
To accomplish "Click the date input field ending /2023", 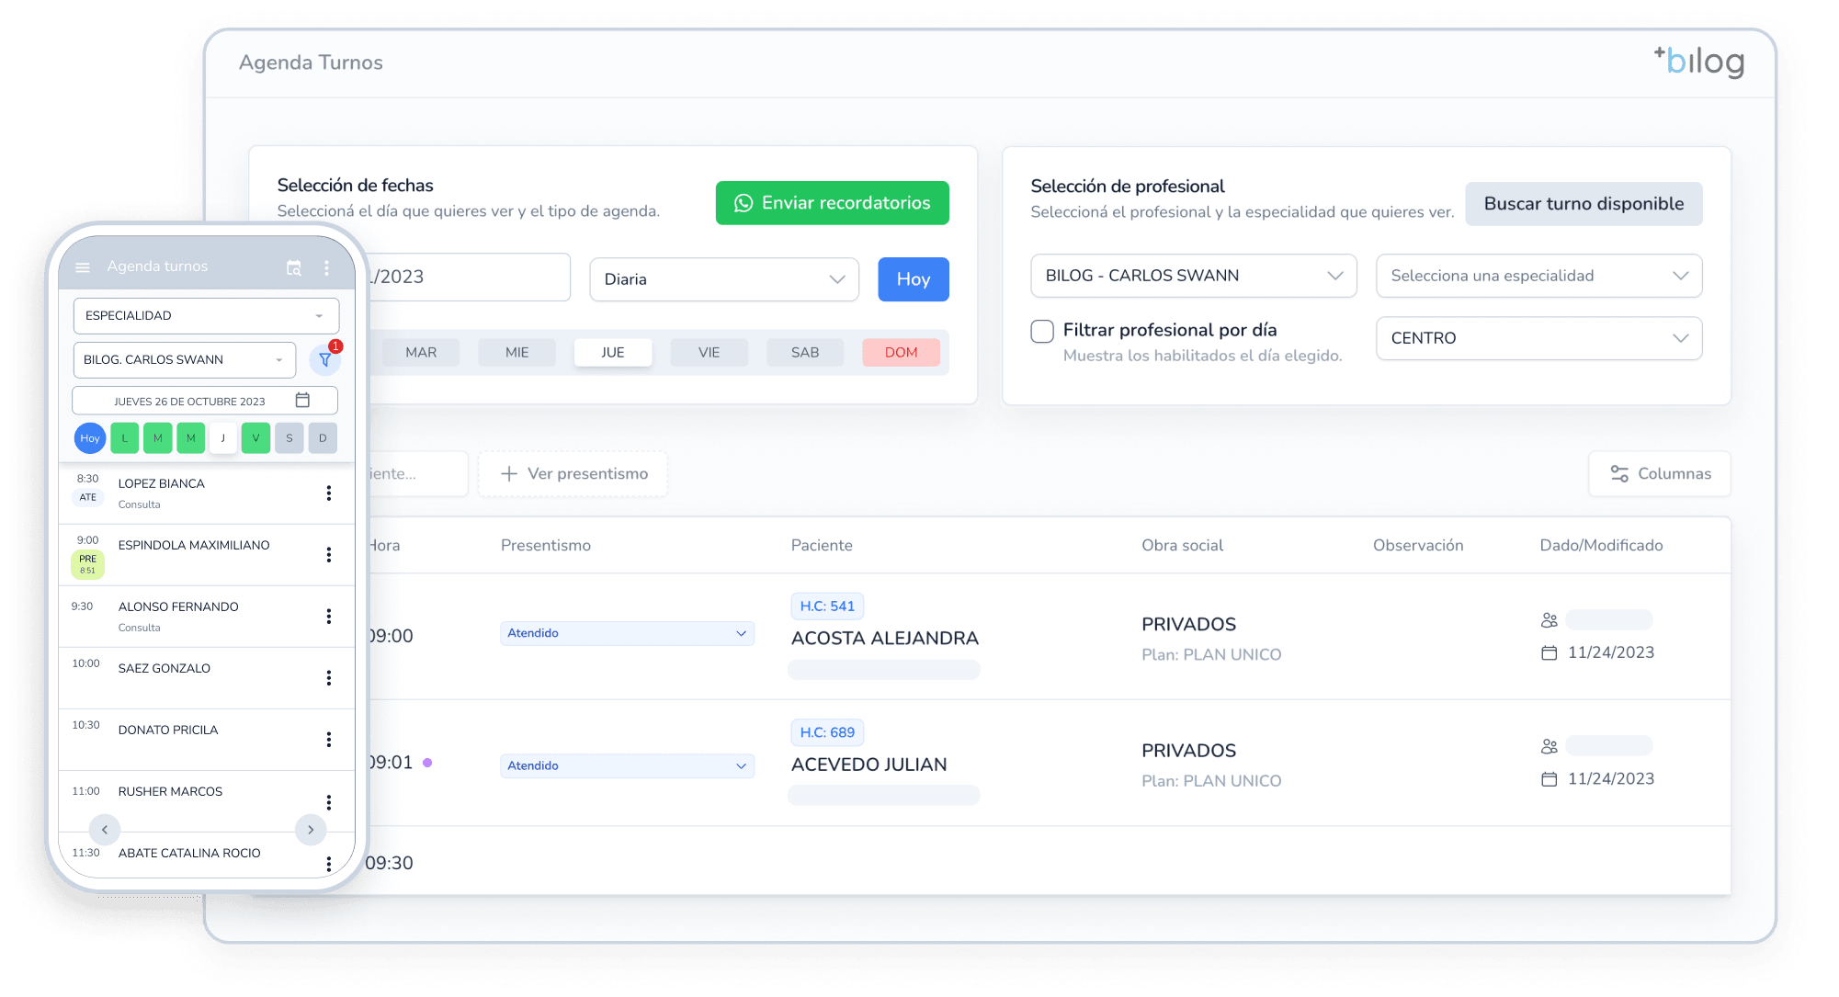I will click(x=469, y=277).
